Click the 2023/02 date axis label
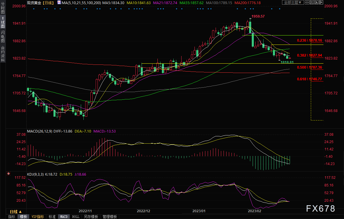The height and width of the screenshot is (219, 344). (254, 211)
